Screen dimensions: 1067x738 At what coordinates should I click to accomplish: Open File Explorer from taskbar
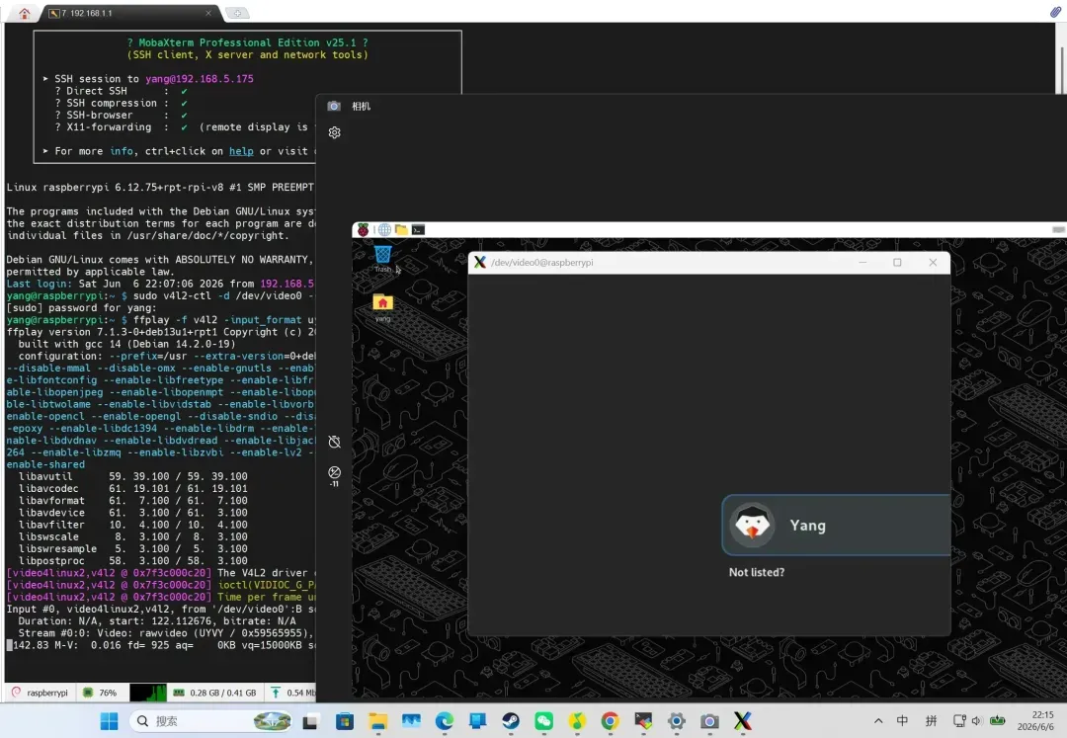tap(377, 721)
